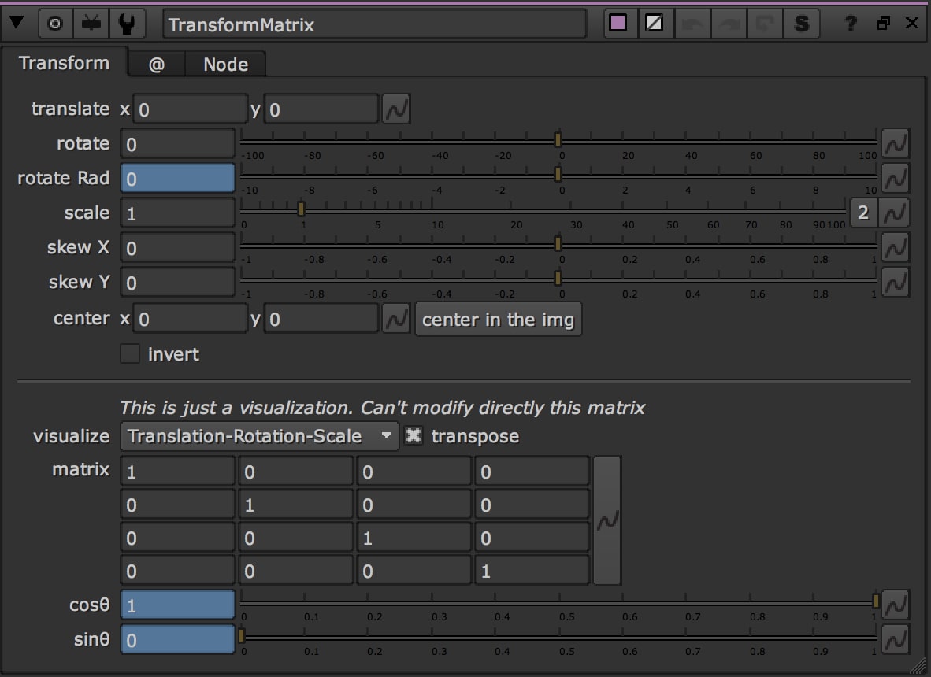Click the help question mark icon

pos(850,24)
